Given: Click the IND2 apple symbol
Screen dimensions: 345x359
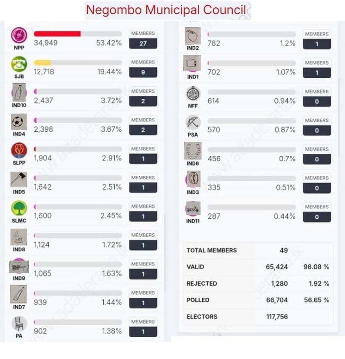Looking at the screenshot, I should 193,36.
